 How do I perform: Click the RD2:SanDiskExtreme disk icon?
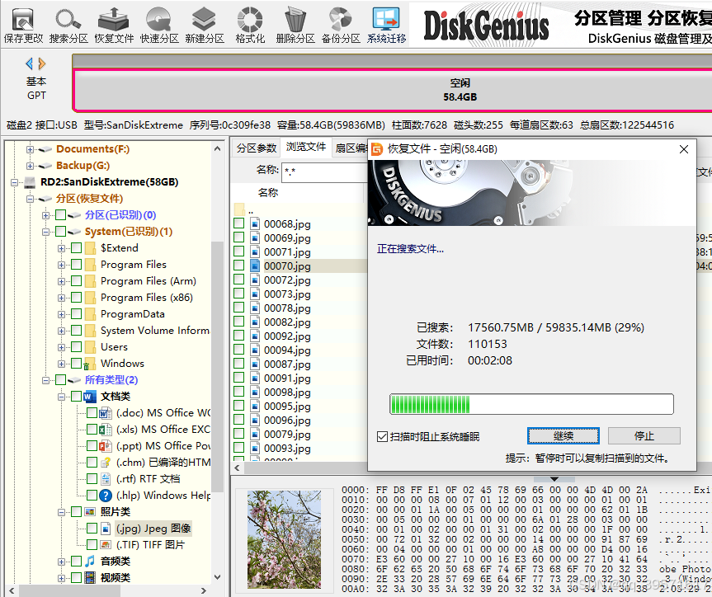pos(30,182)
